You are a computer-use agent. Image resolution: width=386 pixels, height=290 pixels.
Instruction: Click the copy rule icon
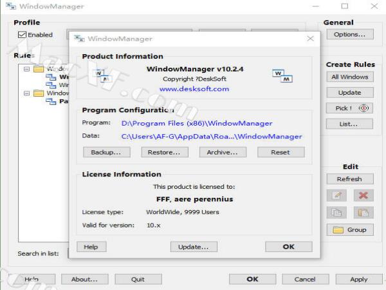pyautogui.click(x=336, y=212)
